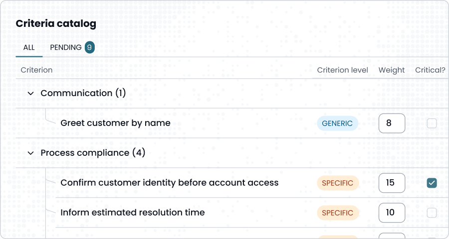Mark Greet customer by name as critical
Screen dimensions: 449x239
(x=432, y=123)
